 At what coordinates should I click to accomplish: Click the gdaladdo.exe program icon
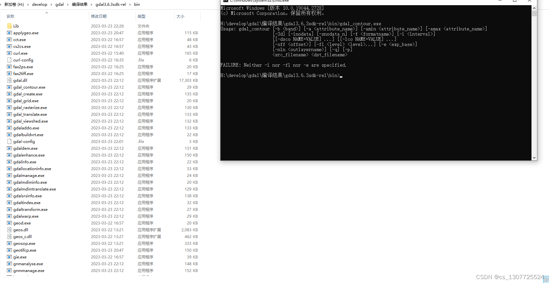click(x=9, y=128)
